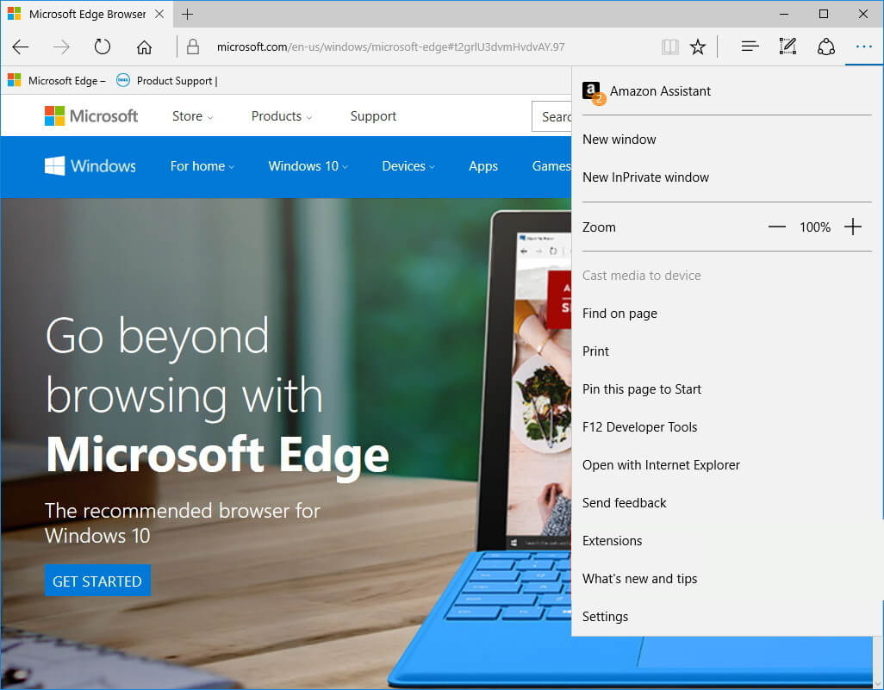Click the GET STARTED button
This screenshot has width=884, height=690.
[x=97, y=581]
